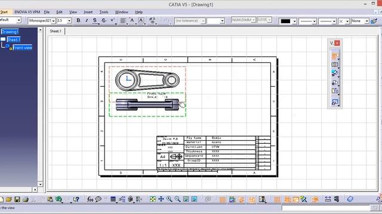Open the Insert menu
This screenshot has width=382, height=214.
pyautogui.click(x=88, y=12)
